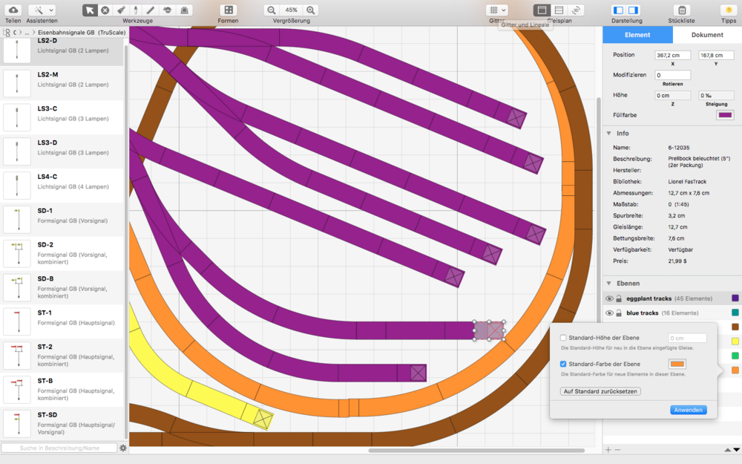Click the Rotieren input field
Image resolution: width=742 pixels, height=464 pixels.
coord(672,75)
